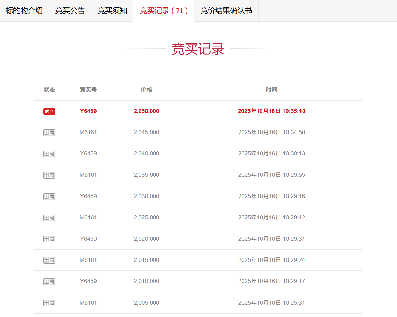Click the red winning bidder number Y6459
This screenshot has height=317, width=397.
tap(88, 111)
